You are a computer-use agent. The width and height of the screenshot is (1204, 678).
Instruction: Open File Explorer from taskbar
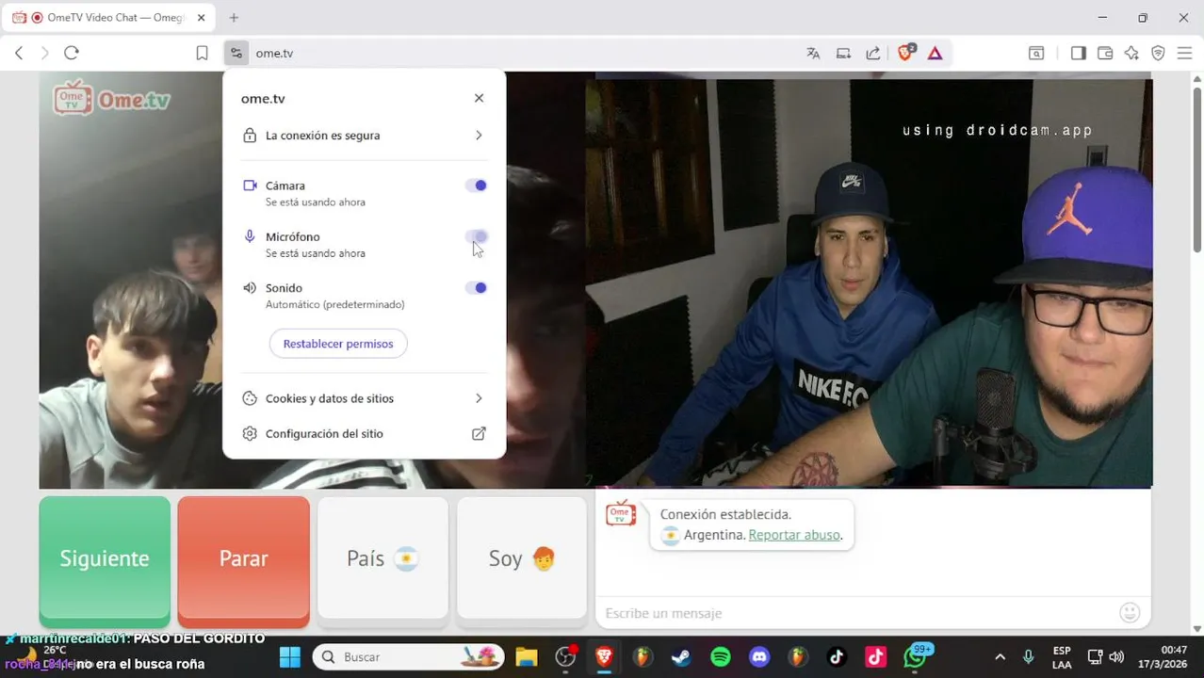pos(526,657)
